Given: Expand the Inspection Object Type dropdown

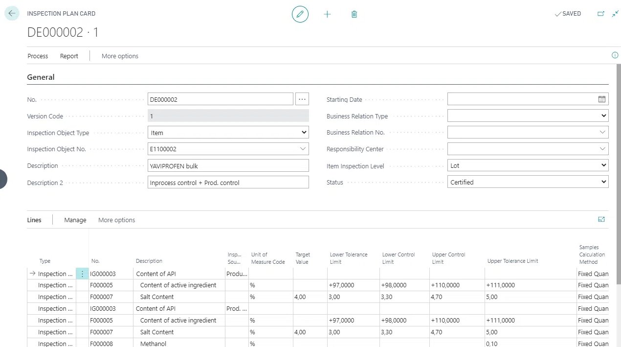Looking at the screenshot, I should point(228,133).
